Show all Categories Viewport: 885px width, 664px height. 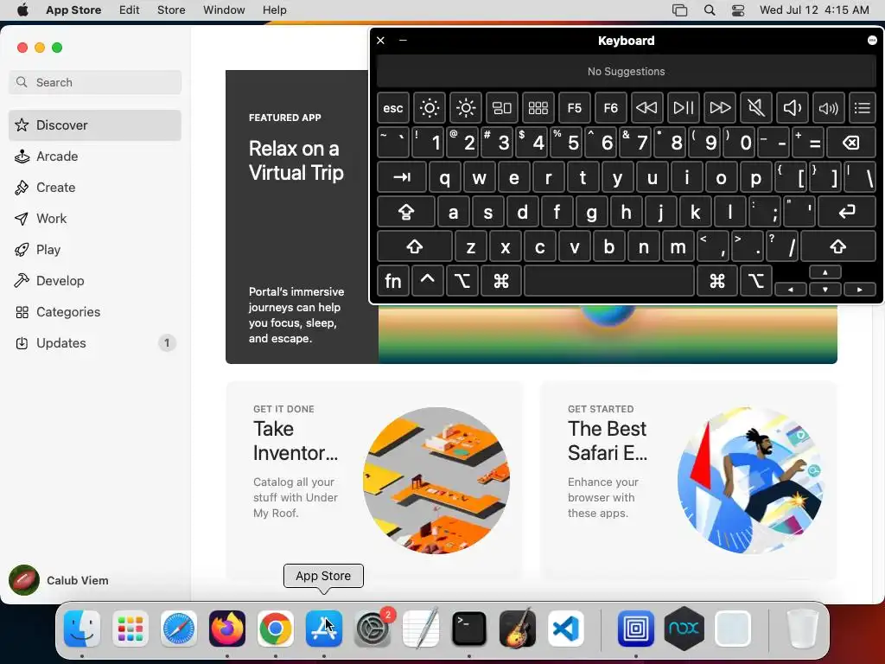[x=95, y=311]
